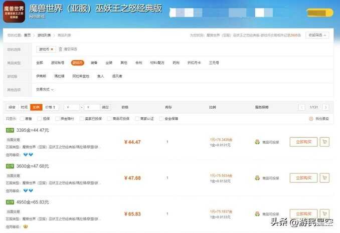This screenshot has height=233, width=340.
Task: Click the maximum price input field
Action: coord(92,107)
